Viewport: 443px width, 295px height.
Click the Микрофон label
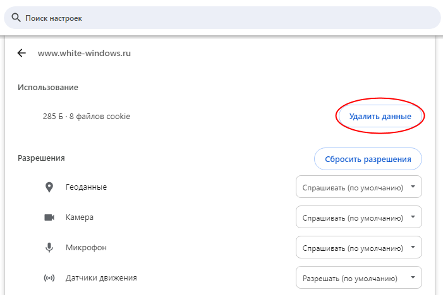86,248
